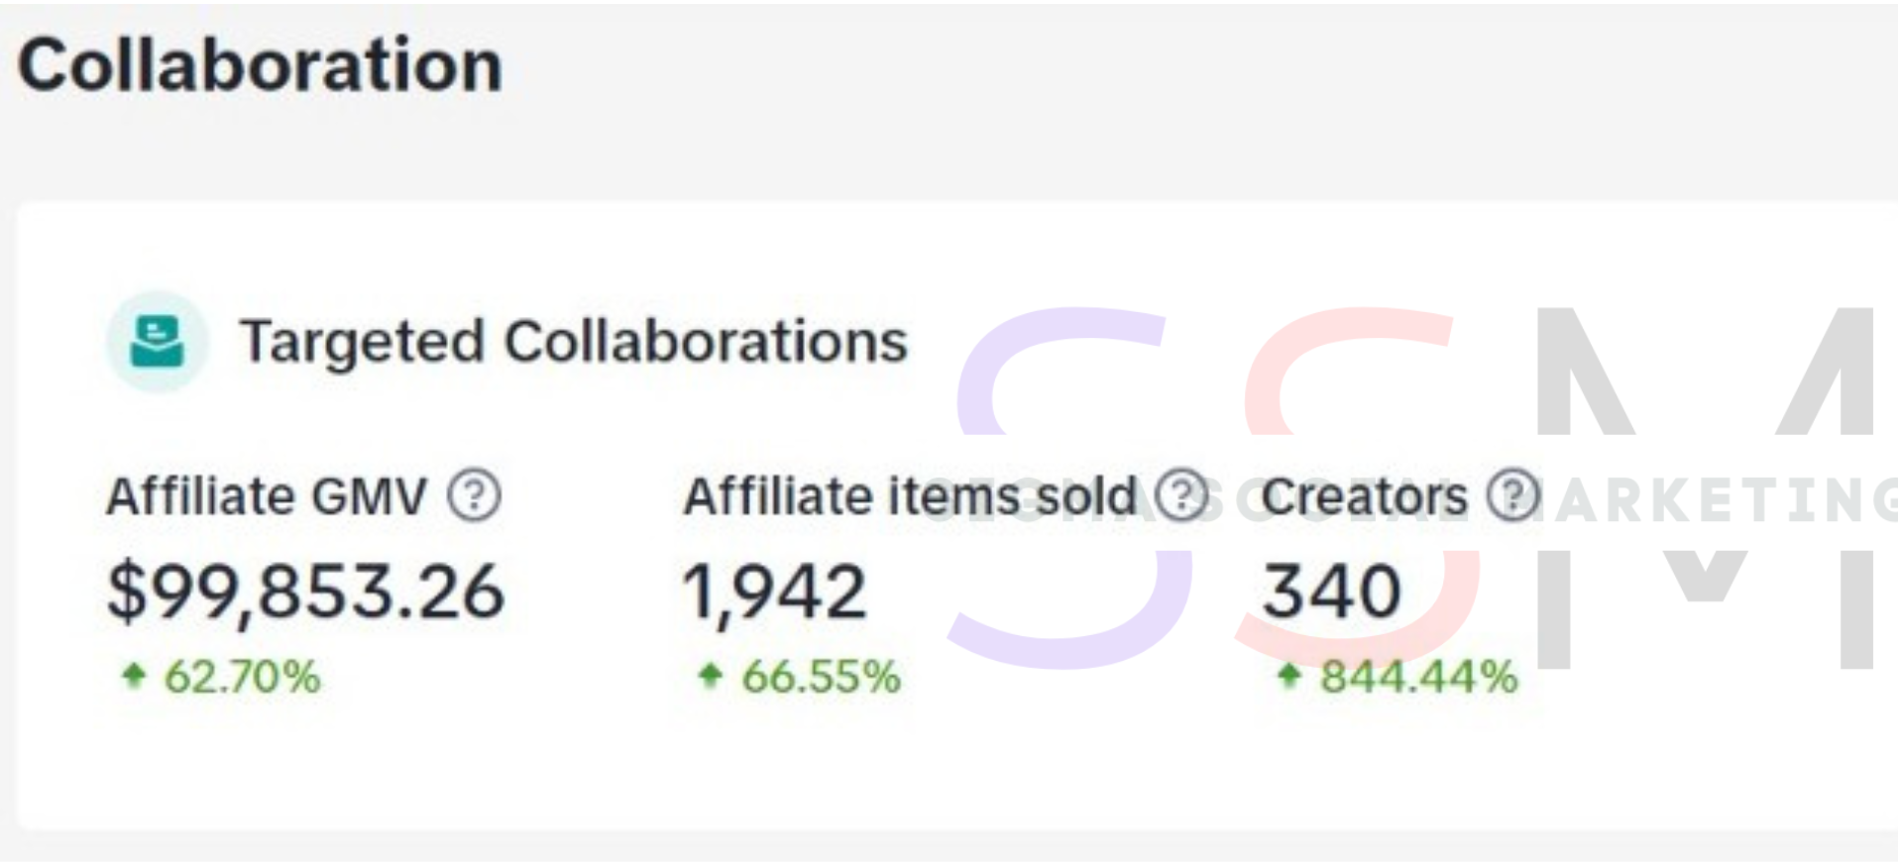Open the 340 creators count
1898x866 pixels.
pyautogui.click(x=1331, y=592)
